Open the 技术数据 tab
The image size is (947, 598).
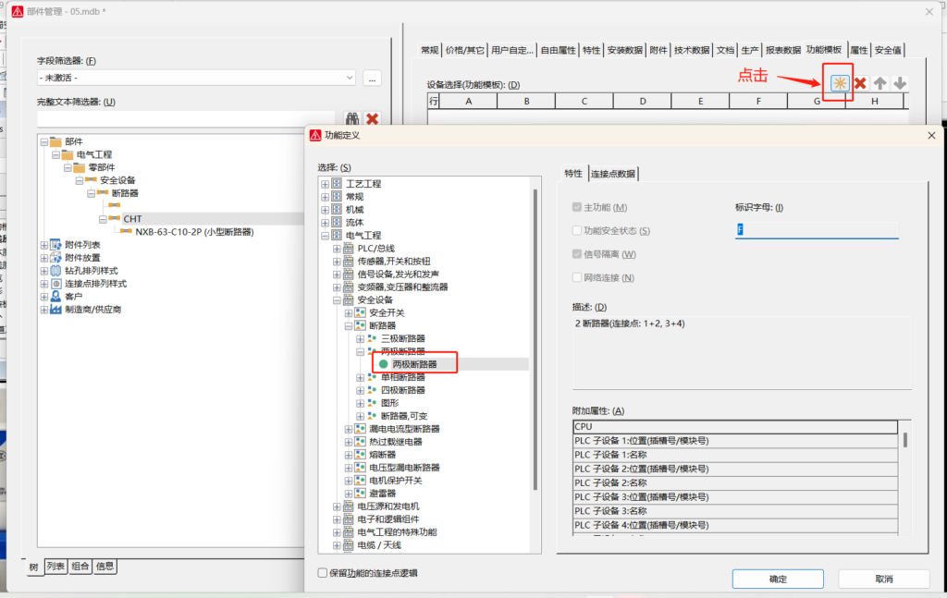[692, 50]
